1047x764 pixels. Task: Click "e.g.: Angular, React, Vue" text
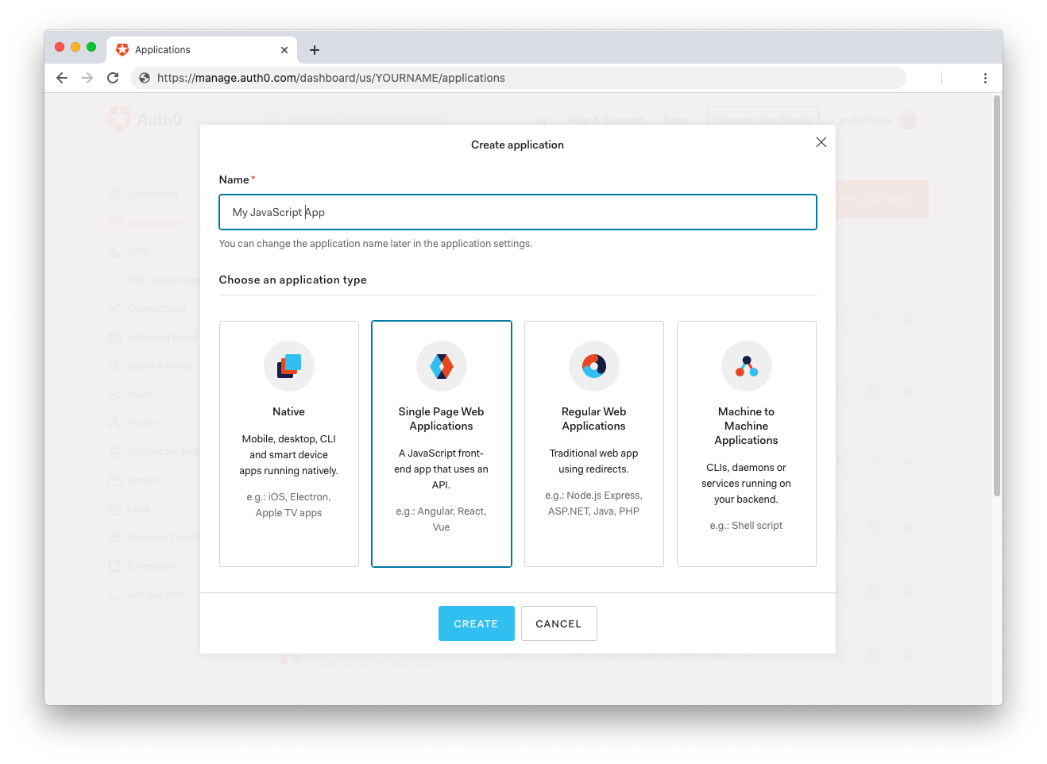[442, 519]
